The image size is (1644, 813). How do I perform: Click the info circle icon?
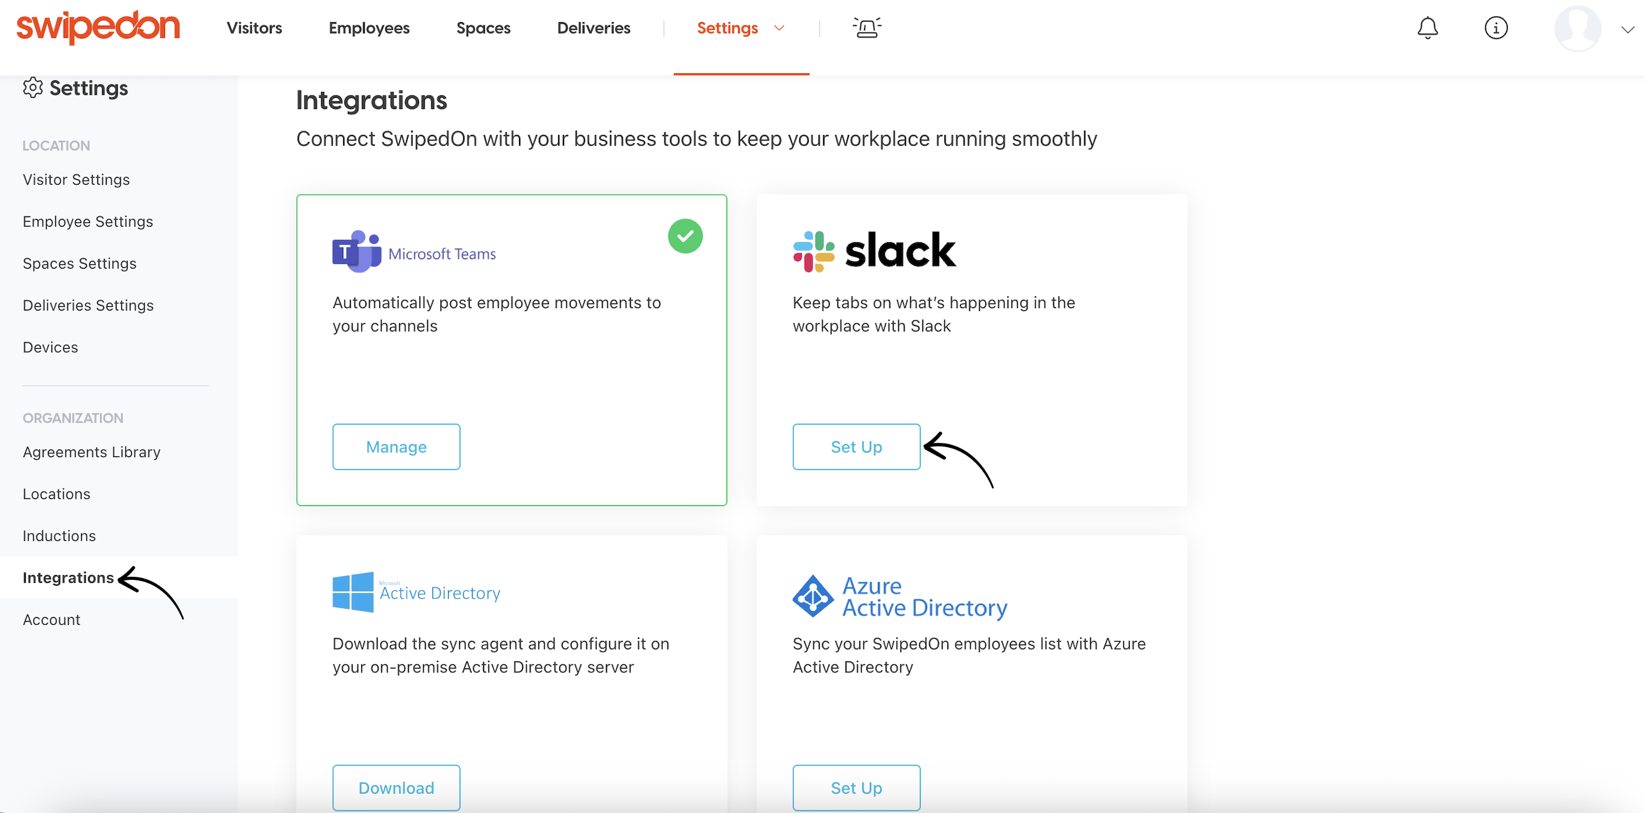(x=1496, y=28)
